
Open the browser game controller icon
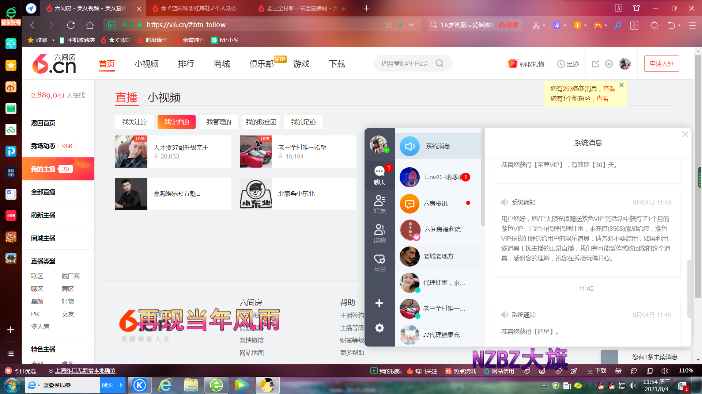598,25
